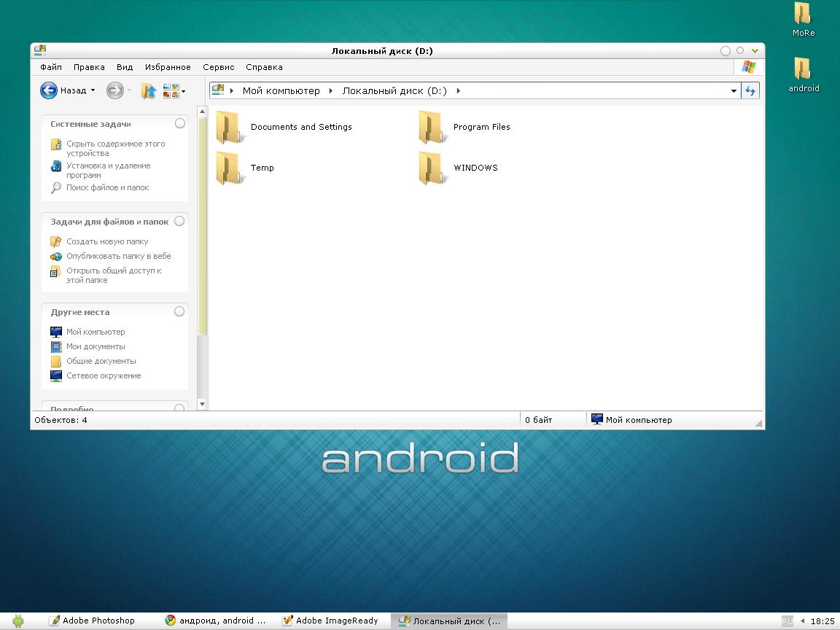
Task: Click the Windows flag logo in the menu bar
Action: click(748, 67)
